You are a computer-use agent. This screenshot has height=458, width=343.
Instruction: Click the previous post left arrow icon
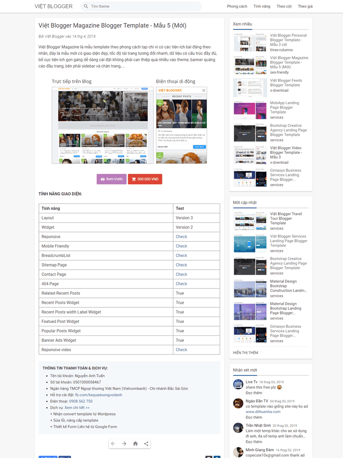coord(113,443)
